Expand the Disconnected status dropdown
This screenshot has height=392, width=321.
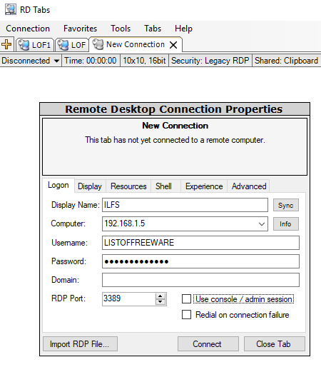[x=56, y=61]
